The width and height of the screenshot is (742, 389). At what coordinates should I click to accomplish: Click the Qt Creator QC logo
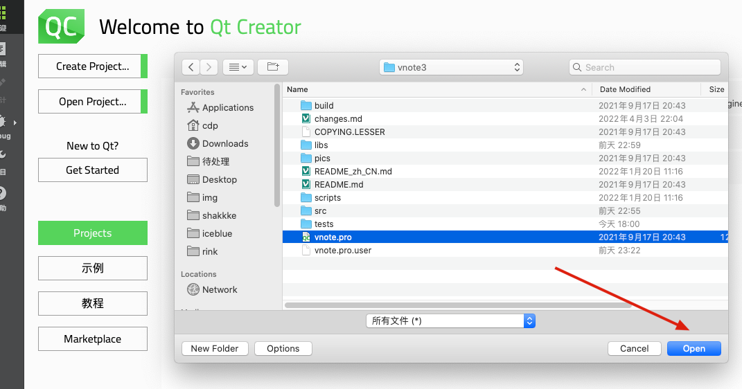(x=62, y=26)
